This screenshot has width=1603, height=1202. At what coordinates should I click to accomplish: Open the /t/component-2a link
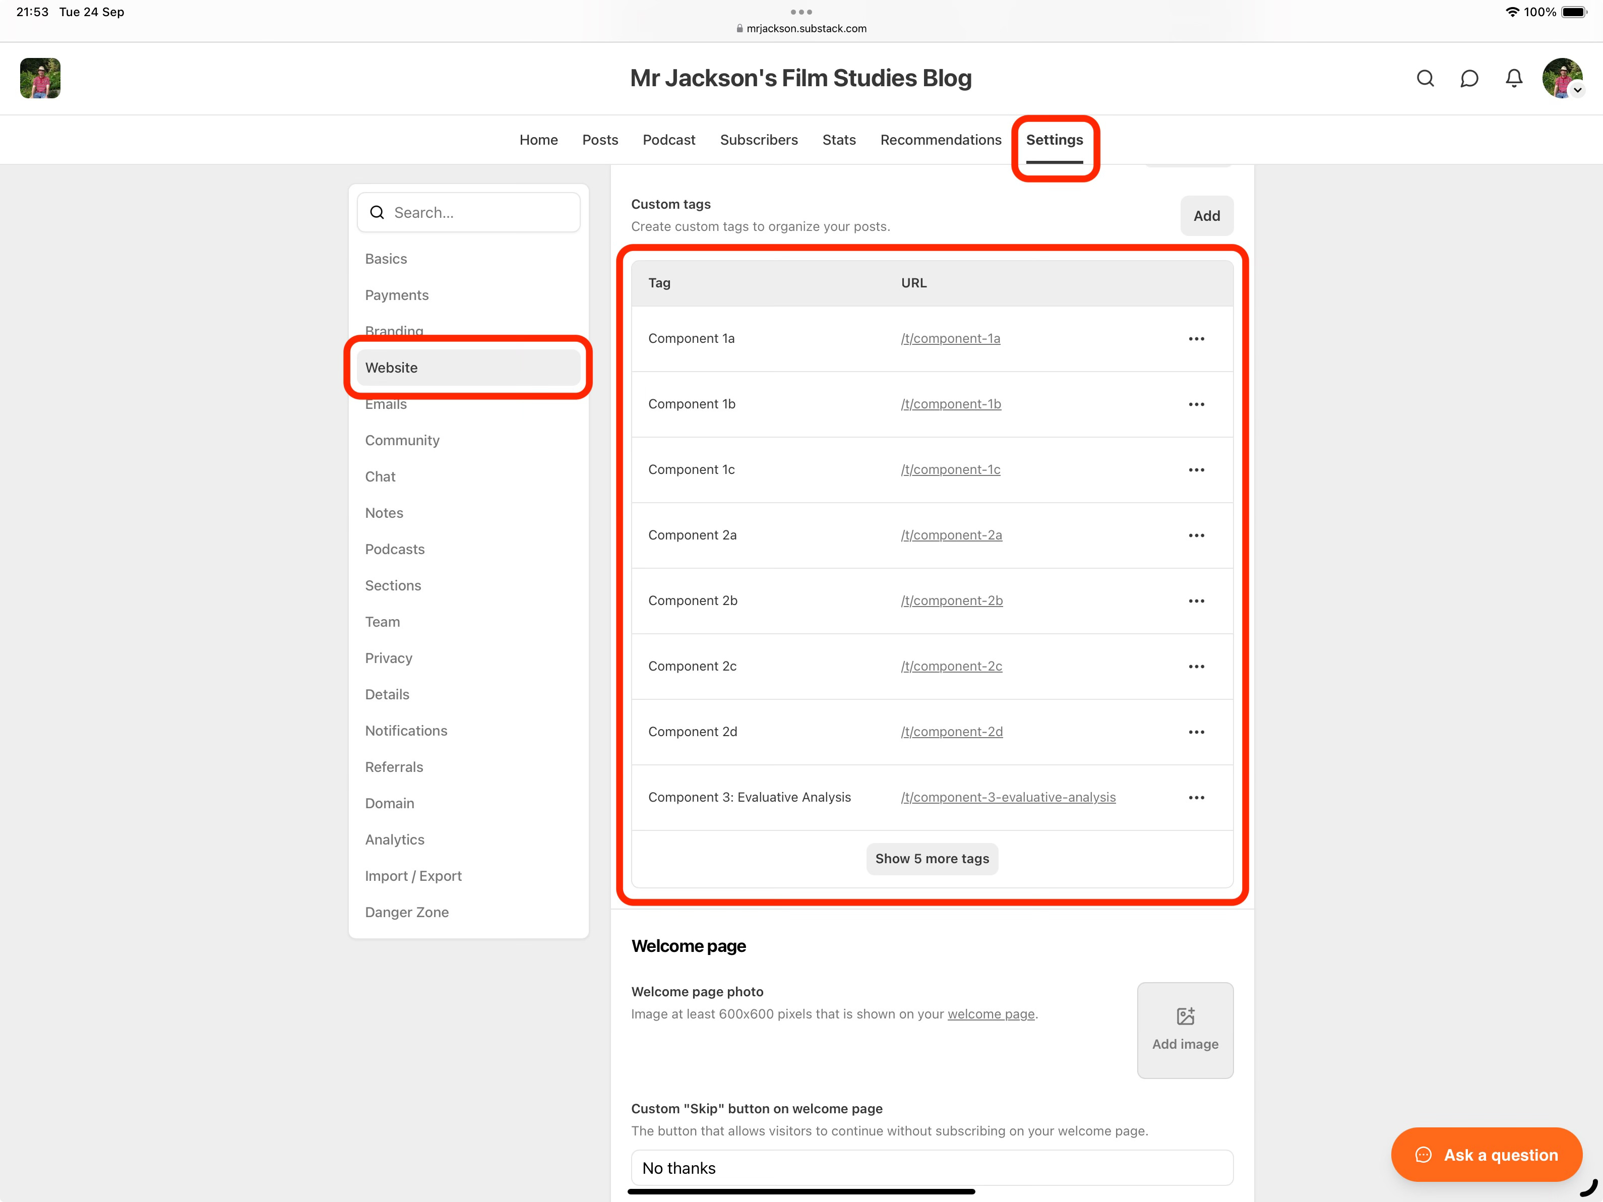[x=952, y=535]
